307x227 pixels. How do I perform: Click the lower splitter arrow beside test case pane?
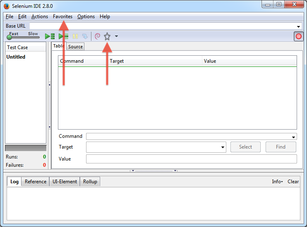pyautogui.click(x=50, y=127)
